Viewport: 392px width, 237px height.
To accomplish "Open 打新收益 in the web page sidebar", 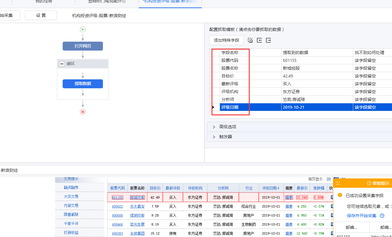I will (71, 232).
